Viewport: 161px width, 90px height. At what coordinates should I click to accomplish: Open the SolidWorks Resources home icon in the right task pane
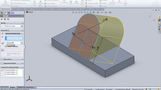tap(159, 17)
